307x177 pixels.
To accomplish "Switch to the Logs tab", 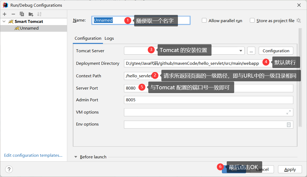I will pyautogui.click(x=109, y=38).
